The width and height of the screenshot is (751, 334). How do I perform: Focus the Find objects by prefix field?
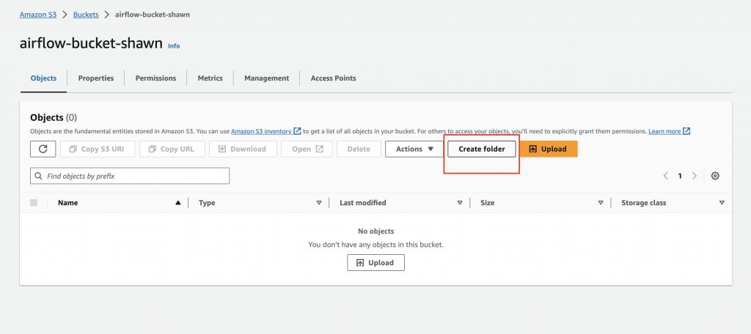(130, 176)
